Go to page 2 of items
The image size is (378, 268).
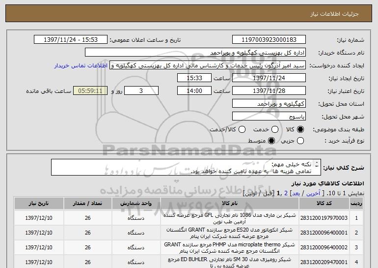(286, 193)
